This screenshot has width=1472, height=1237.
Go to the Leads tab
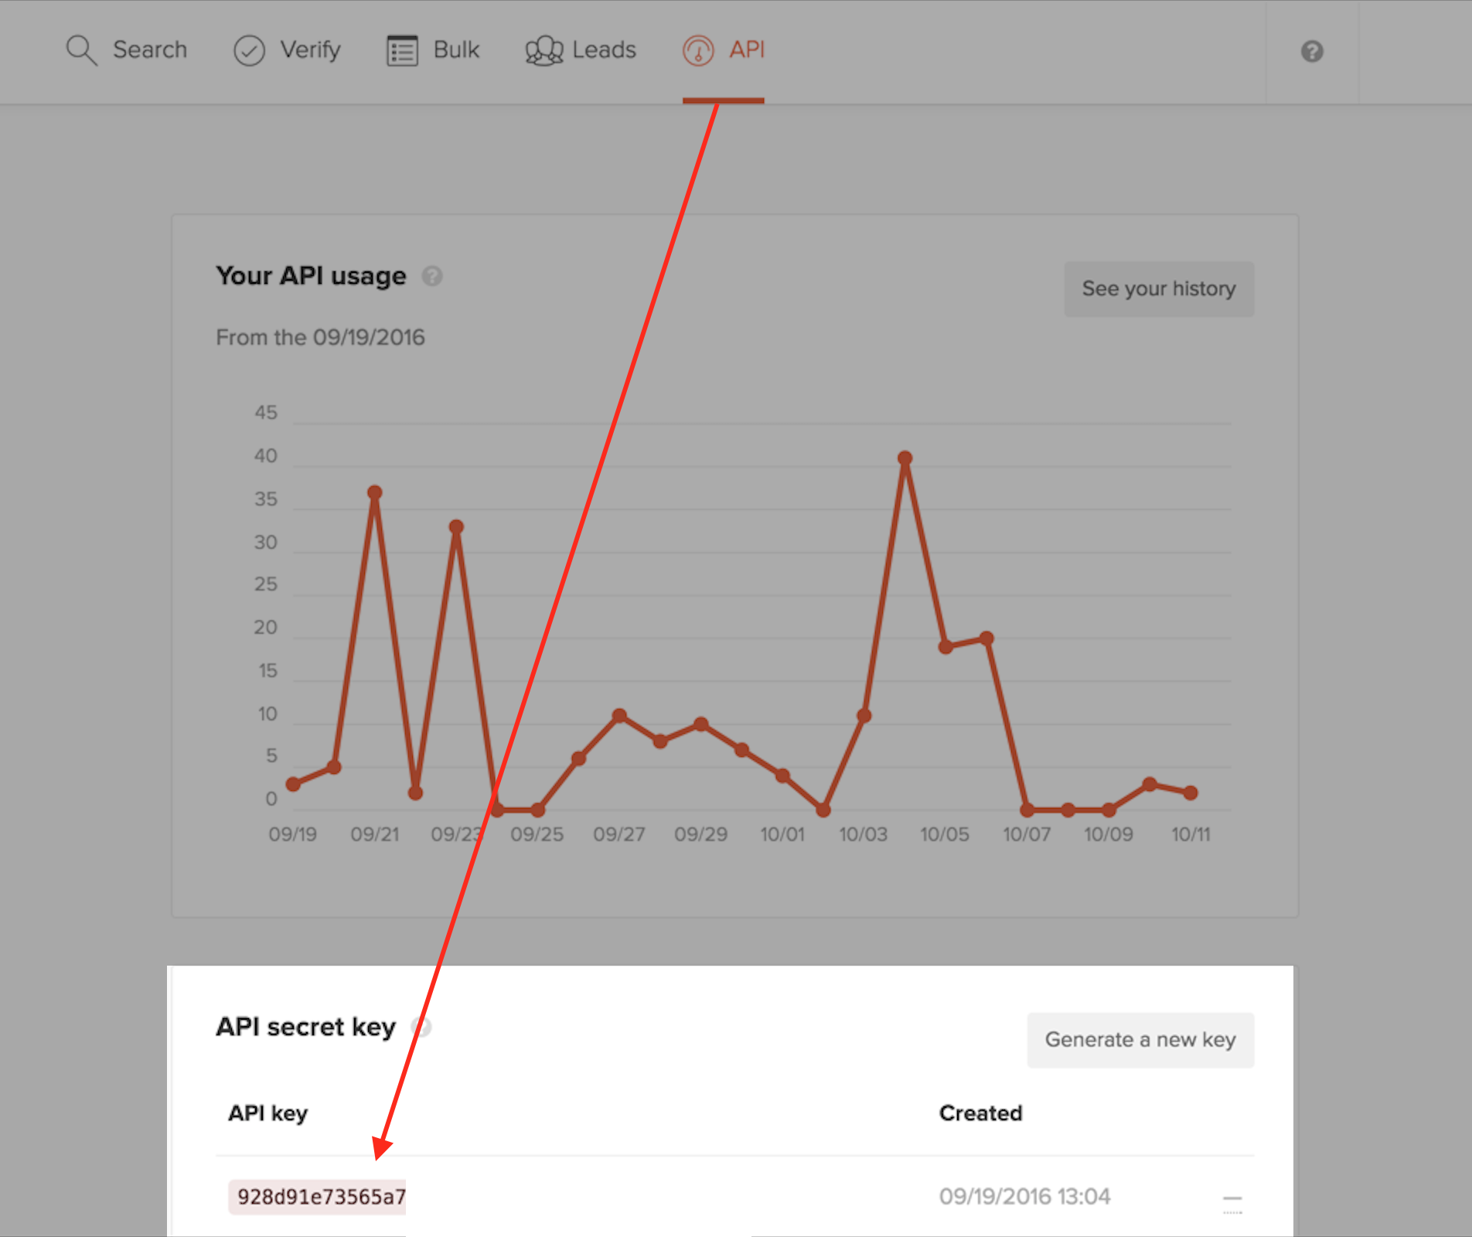[x=604, y=49]
